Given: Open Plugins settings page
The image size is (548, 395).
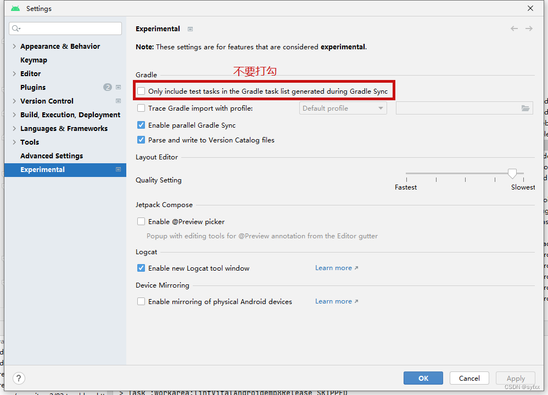Looking at the screenshot, I should 33,87.
